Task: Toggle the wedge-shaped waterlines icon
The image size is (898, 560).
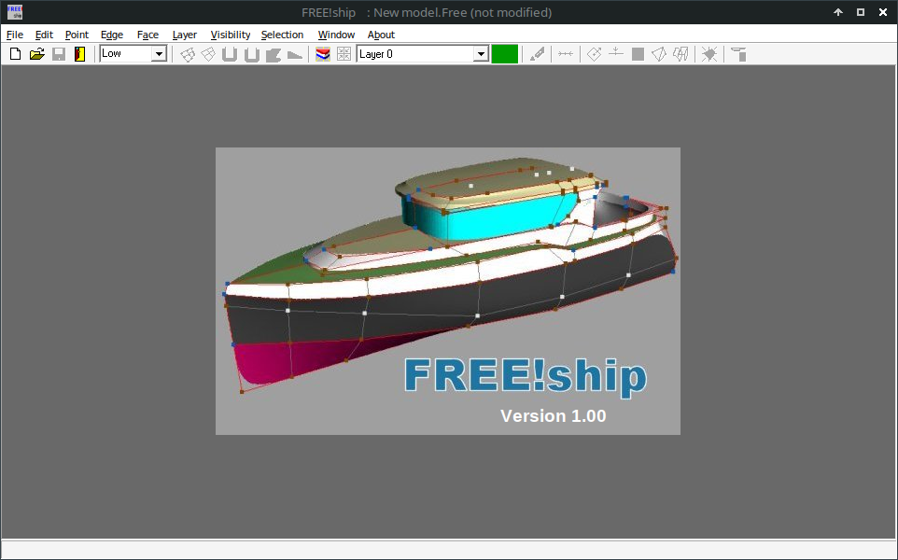Action: point(295,54)
